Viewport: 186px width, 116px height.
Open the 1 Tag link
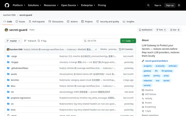click(42, 41)
